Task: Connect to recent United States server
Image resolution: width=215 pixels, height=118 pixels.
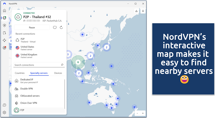Action: pyautogui.click(x=39, y=48)
